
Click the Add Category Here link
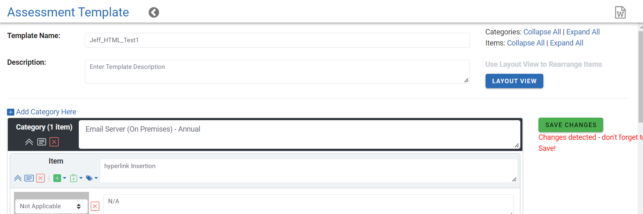pyautogui.click(x=42, y=112)
